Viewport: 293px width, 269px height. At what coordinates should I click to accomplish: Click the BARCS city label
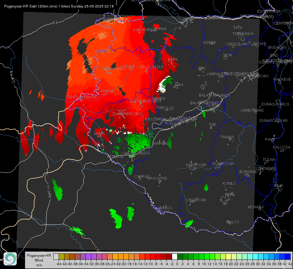coord(166,208)
